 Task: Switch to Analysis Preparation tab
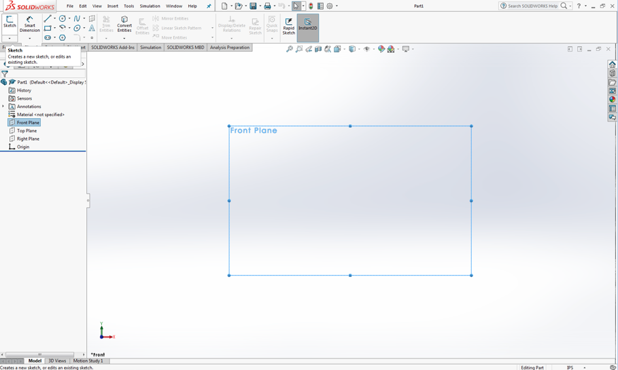click(x=230, y=48)
